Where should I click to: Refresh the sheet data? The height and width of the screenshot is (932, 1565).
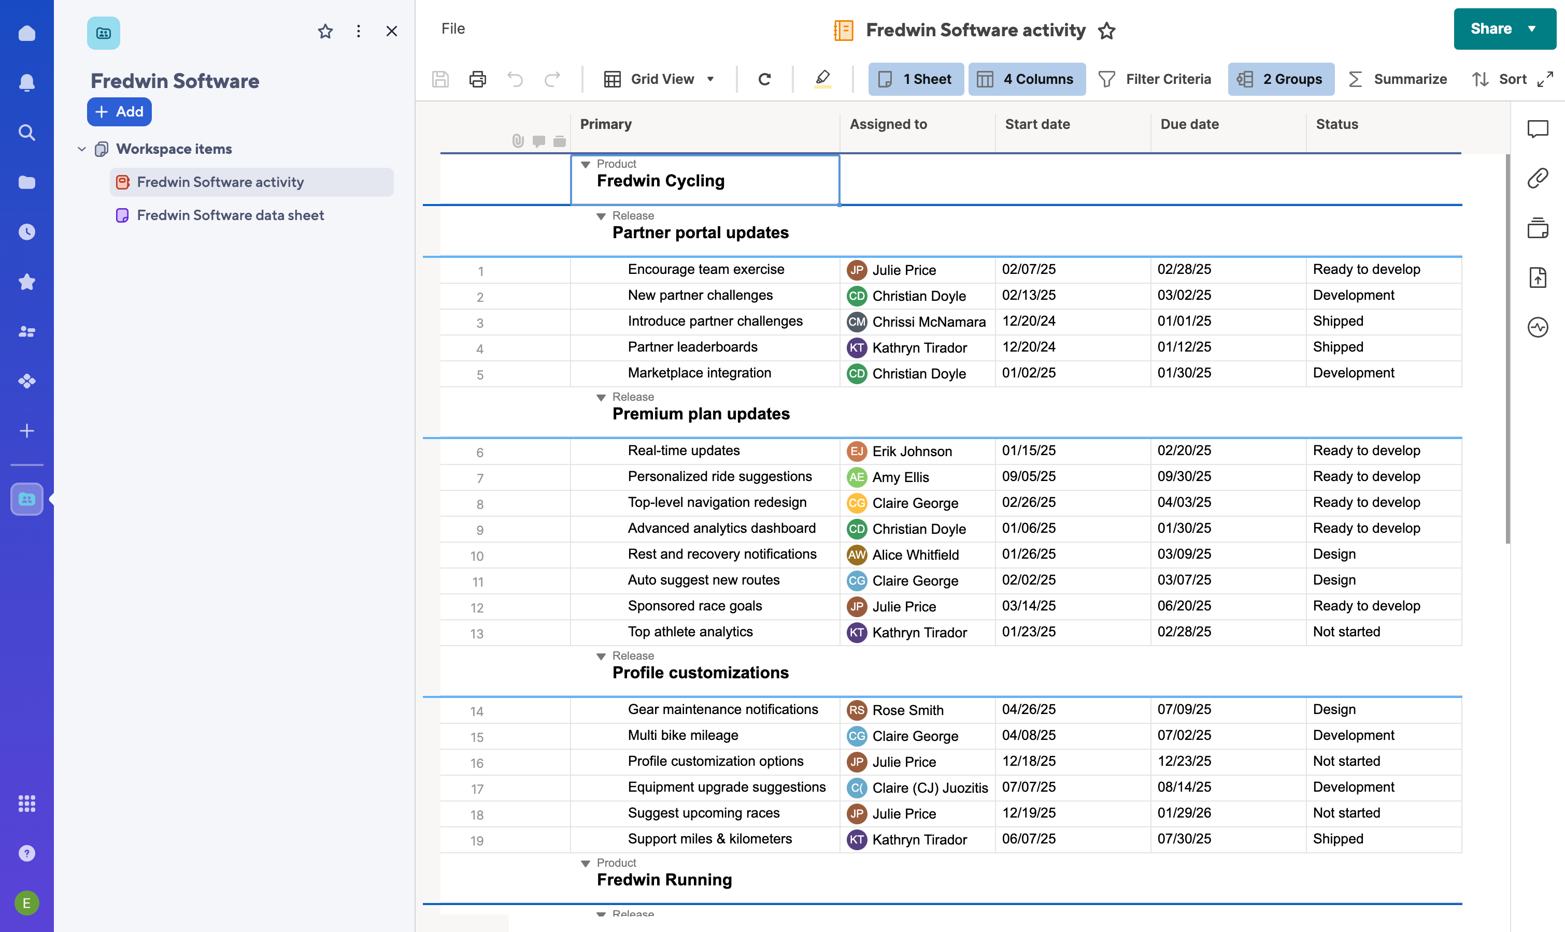point(765,79)
